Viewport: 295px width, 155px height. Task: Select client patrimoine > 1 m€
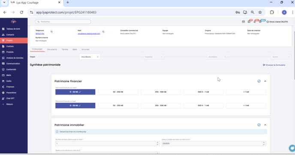pyautogui.click(x=246, y=92)
